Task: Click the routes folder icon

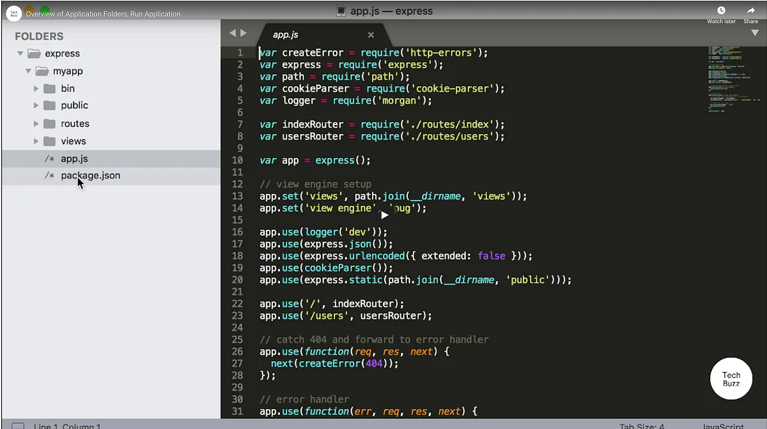Action: click(49, 124)
